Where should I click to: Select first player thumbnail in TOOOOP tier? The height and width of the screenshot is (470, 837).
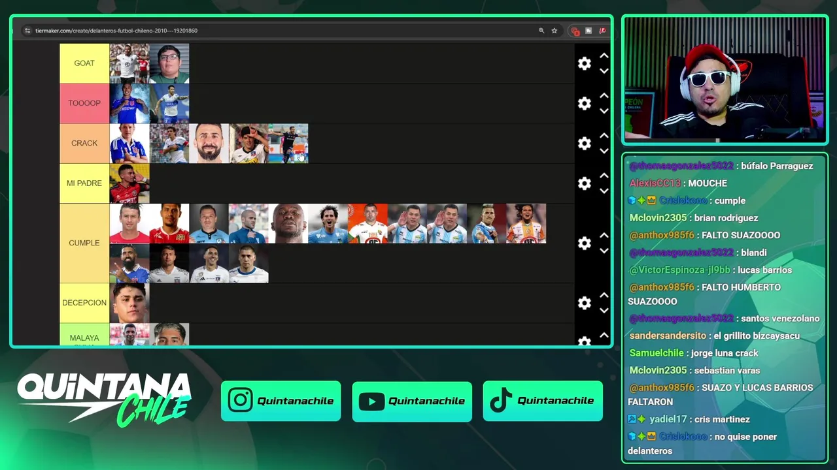pos(129,103)
